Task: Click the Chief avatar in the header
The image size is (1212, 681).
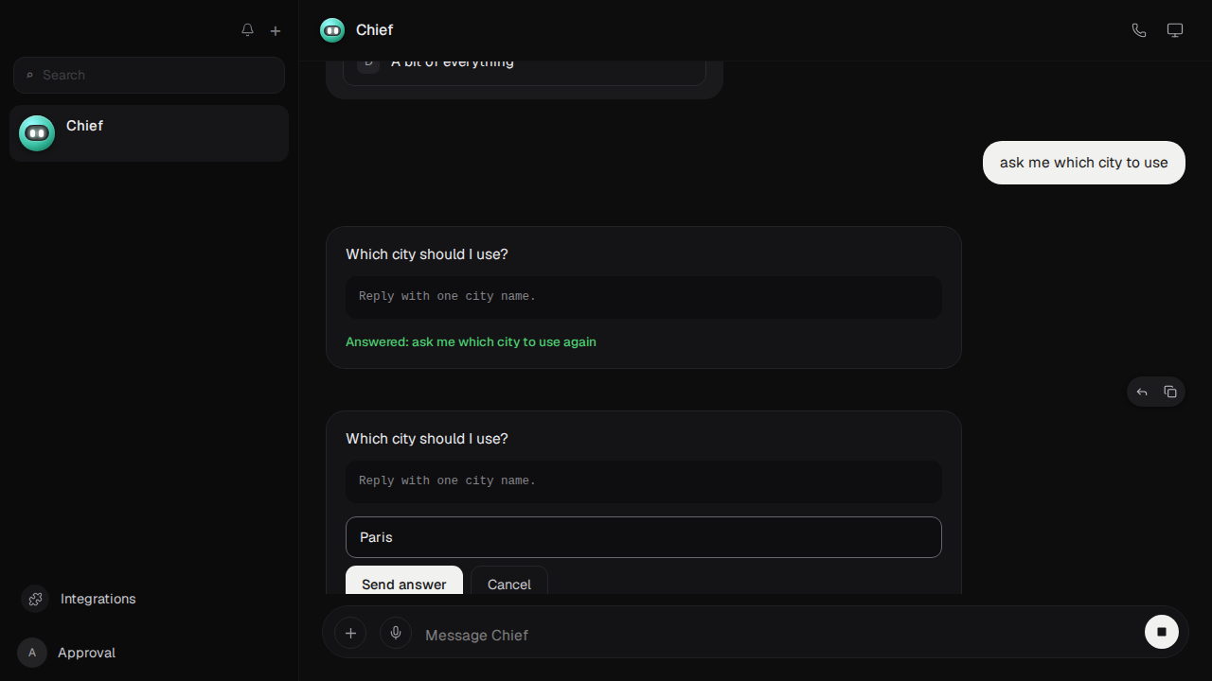Action: tap(332, 30)
